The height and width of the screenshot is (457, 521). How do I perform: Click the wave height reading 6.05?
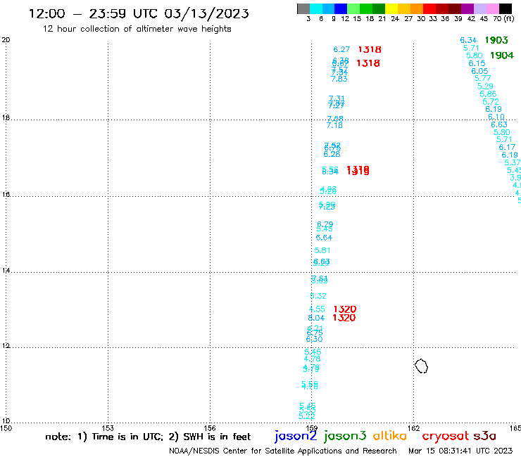click(479, 71)
